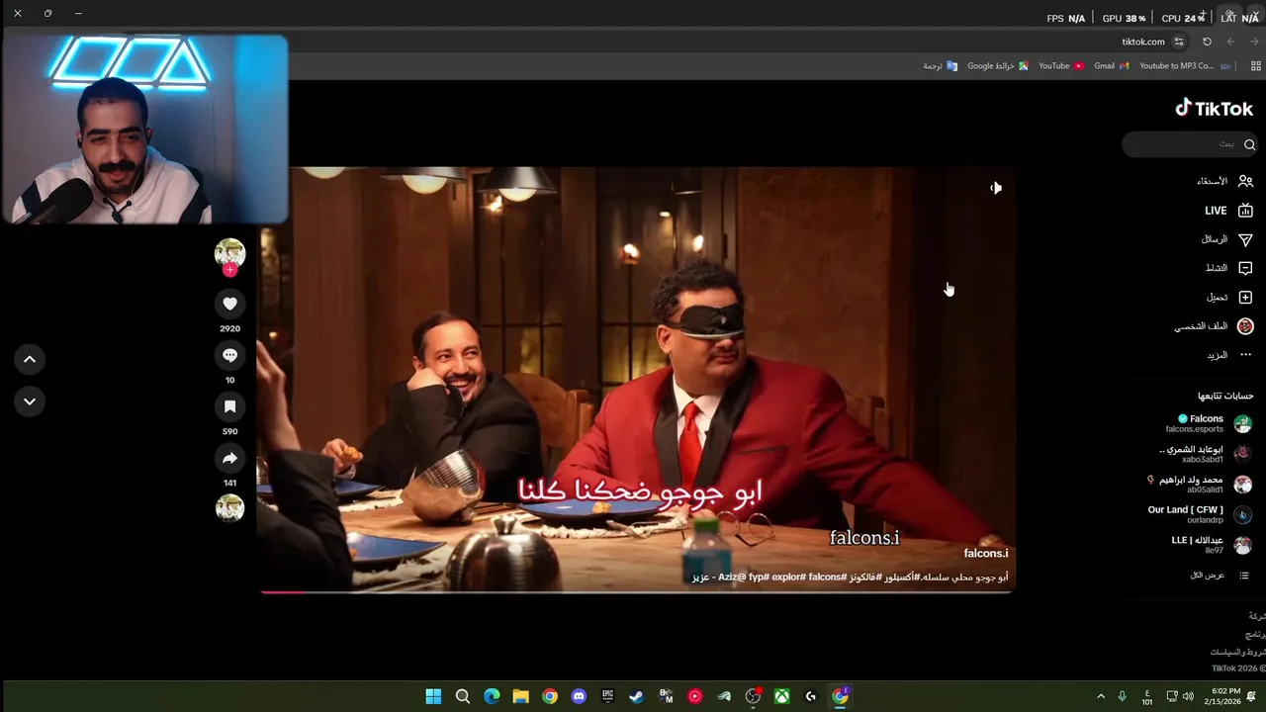Open تحميل upload page

click(1229, 297)
